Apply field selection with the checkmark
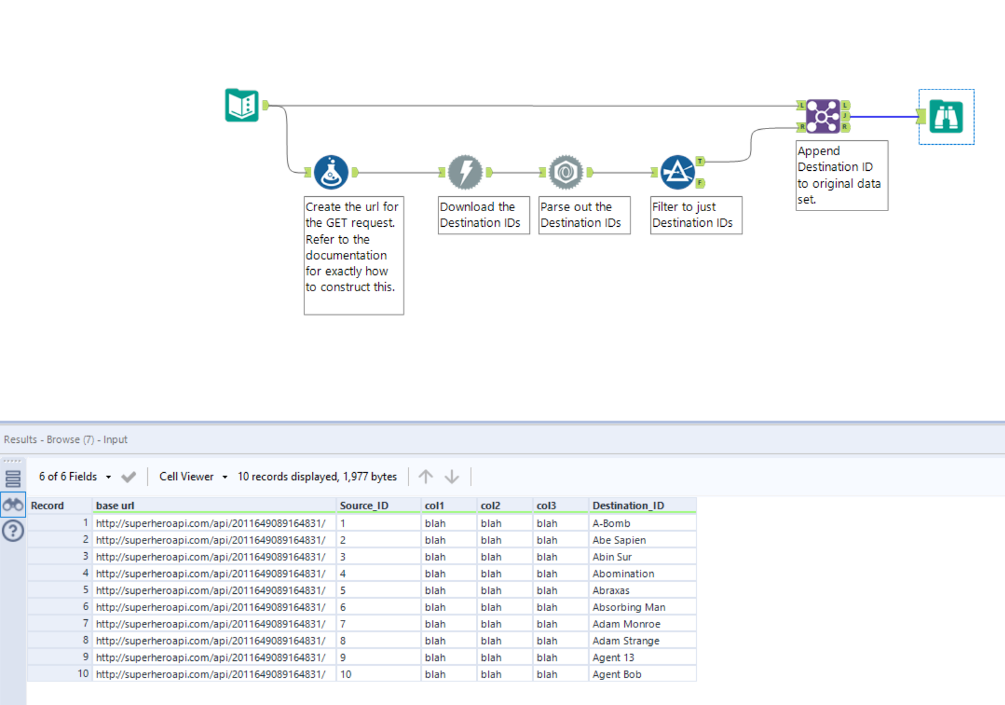This screenshot has width=1005, height=705. point(129,477)
